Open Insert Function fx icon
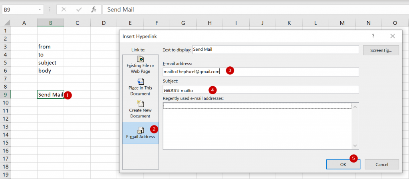409x179 pixels. [x=93, y=10]
